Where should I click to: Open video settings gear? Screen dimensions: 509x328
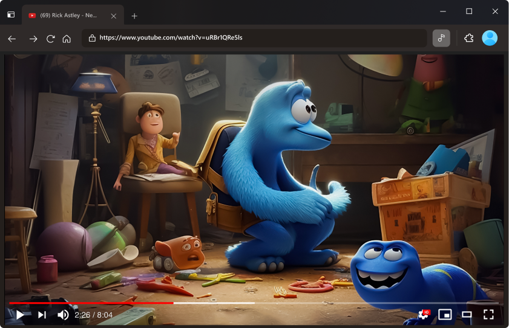click(423, 315)
